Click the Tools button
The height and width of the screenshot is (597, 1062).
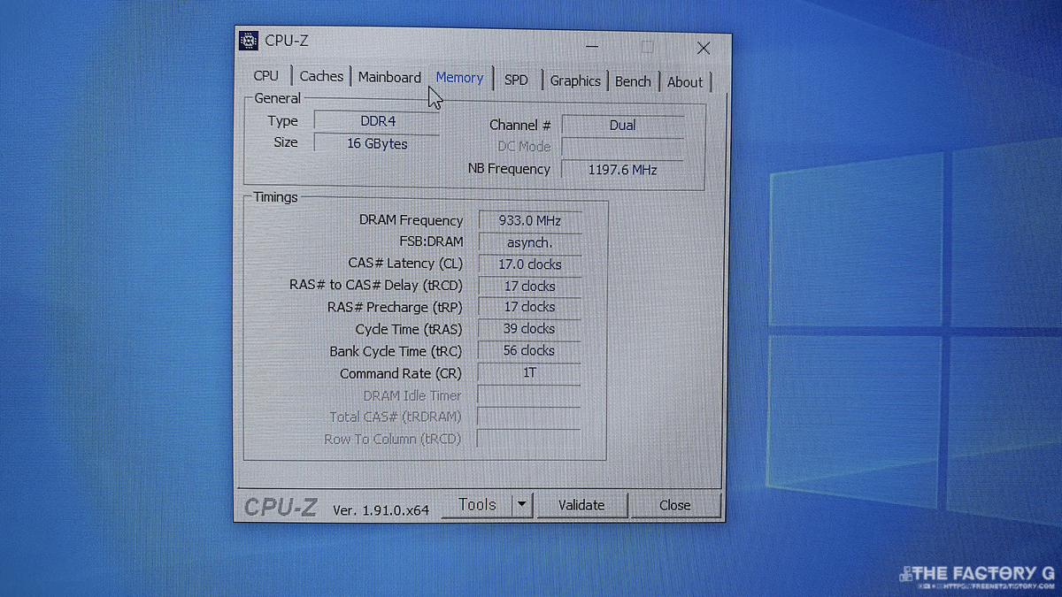pyautogui.click(x=477, y=504)
